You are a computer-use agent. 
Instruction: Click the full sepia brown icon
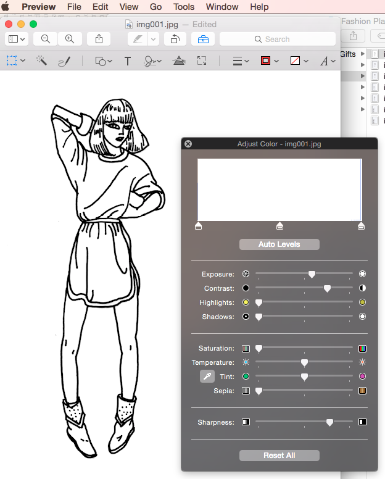pyautogui.click(x=362, y=391)
